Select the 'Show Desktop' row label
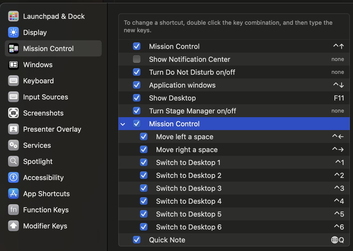 coord(172,98)
